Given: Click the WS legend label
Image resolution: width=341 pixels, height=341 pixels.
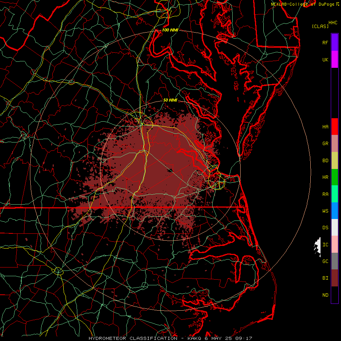Looking at the screenshot, I should point(325,211).
